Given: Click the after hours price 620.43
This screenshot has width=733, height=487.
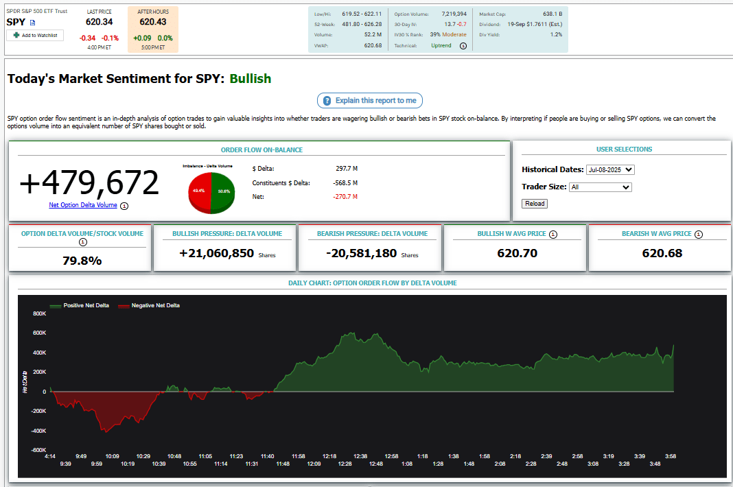Looking at the screenshot, I should [x=153, y=22].
